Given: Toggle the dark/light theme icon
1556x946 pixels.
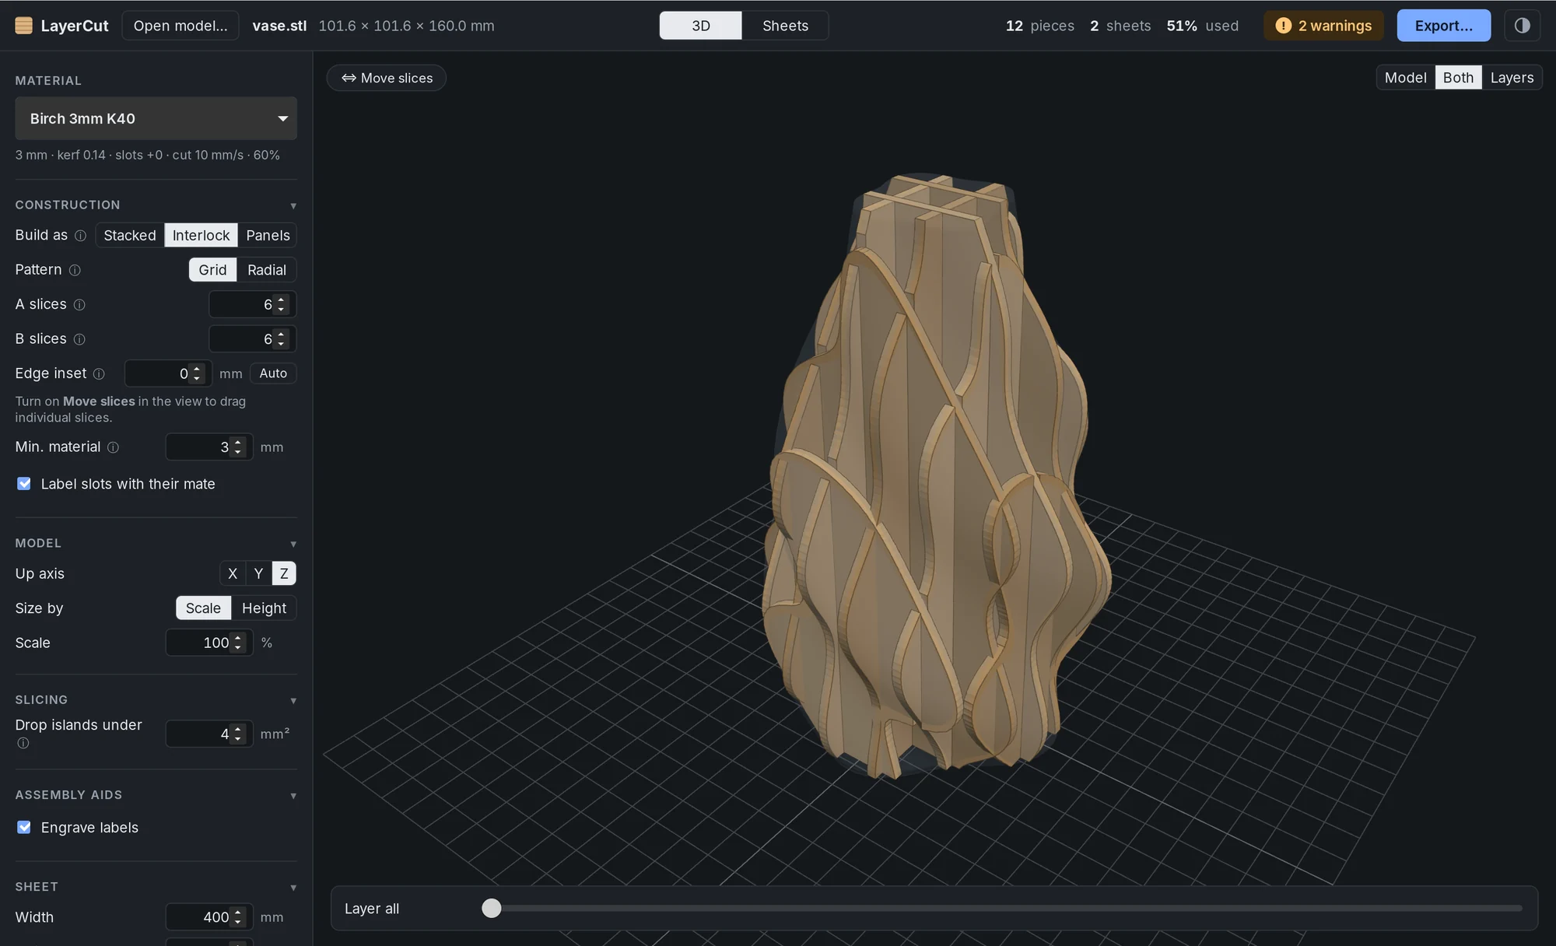Looking at the screenshot, I should (x=1522, y=26).
